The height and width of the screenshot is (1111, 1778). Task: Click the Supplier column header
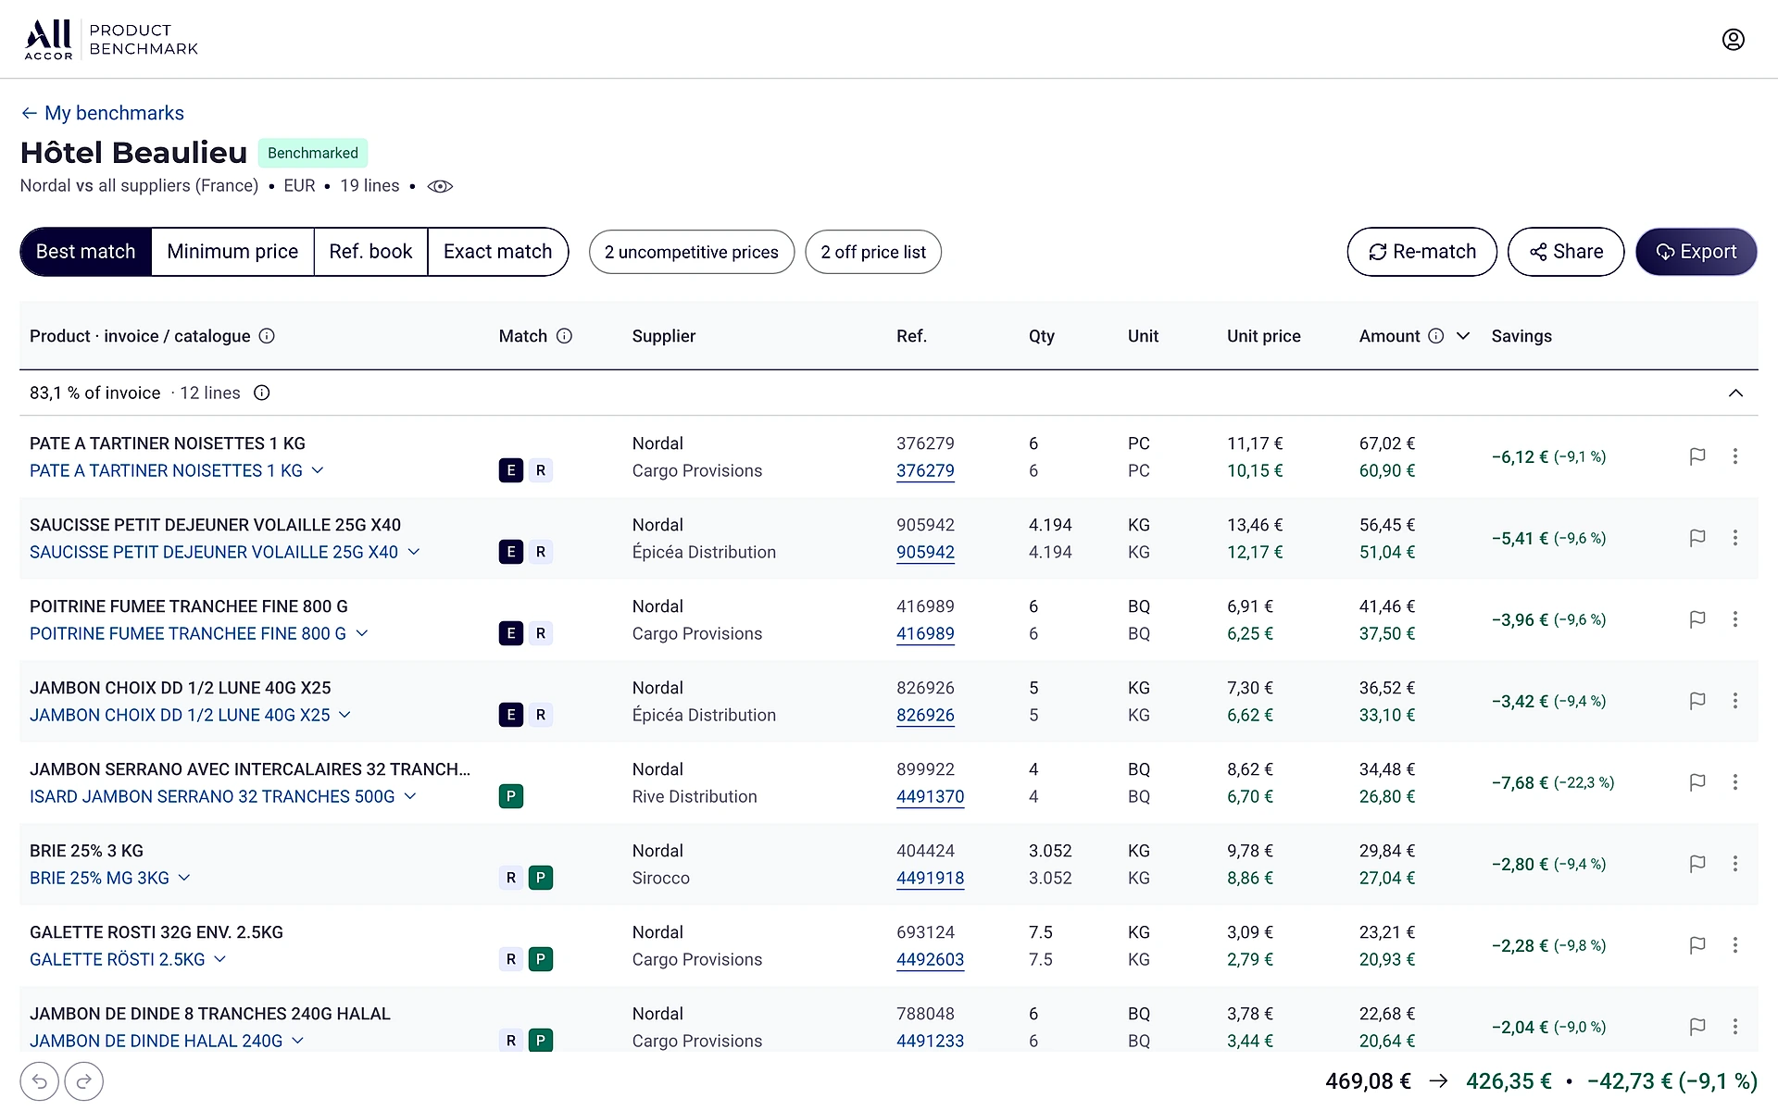tap(663, 336)
